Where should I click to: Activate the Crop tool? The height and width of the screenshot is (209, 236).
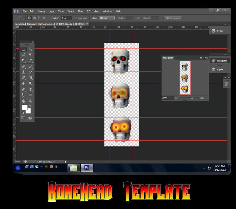pos(23,60)
